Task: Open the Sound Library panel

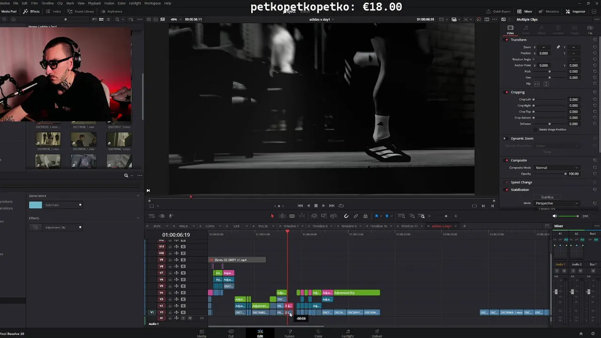Action: pos(81,11)
